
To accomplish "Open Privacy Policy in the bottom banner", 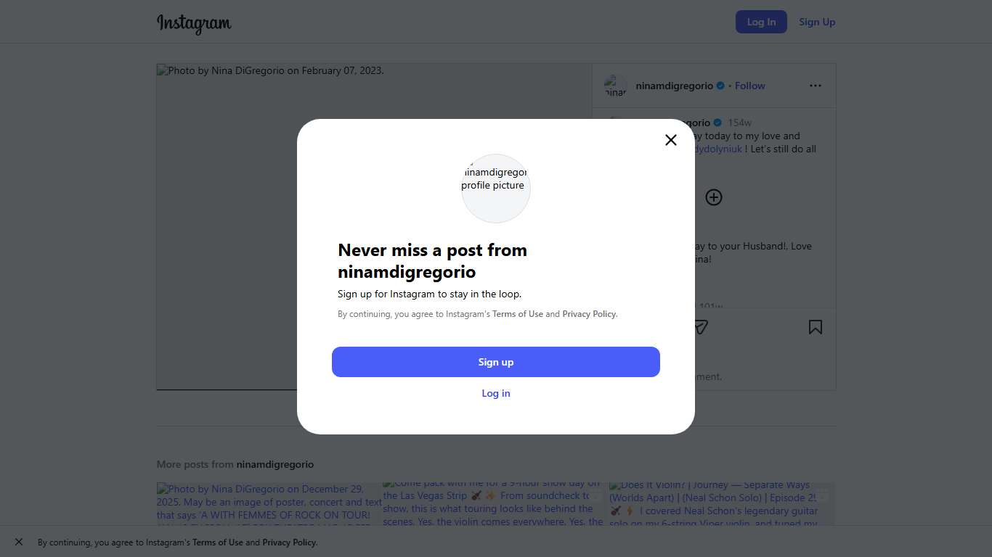I will click(289, 542).
